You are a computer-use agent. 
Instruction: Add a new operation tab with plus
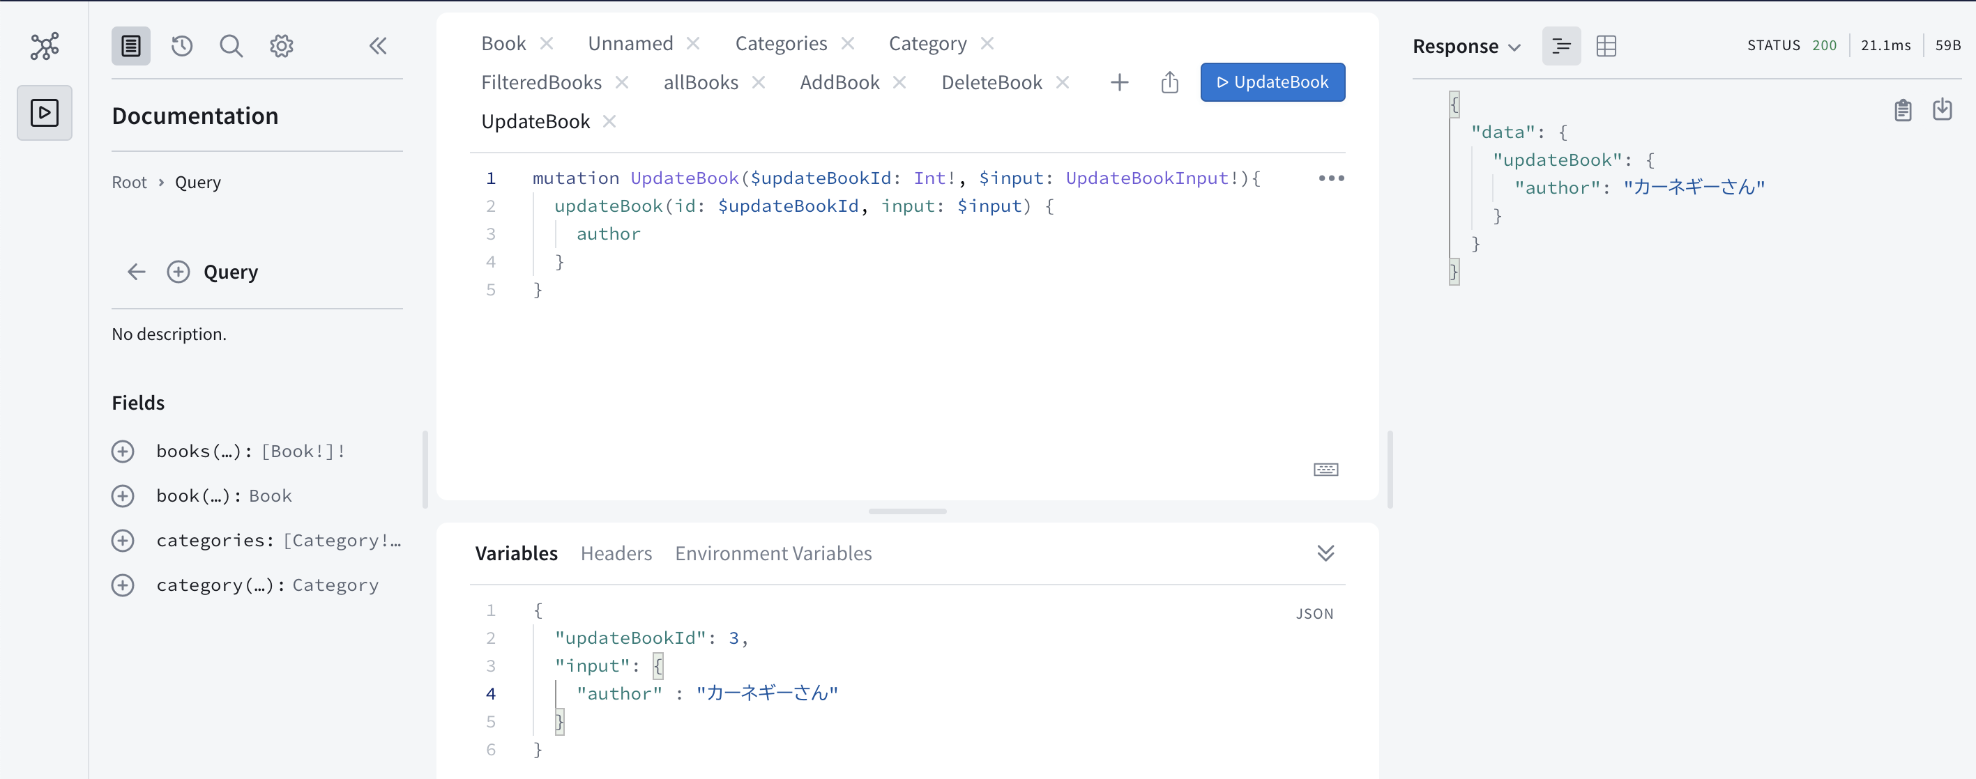point(1119,82)
